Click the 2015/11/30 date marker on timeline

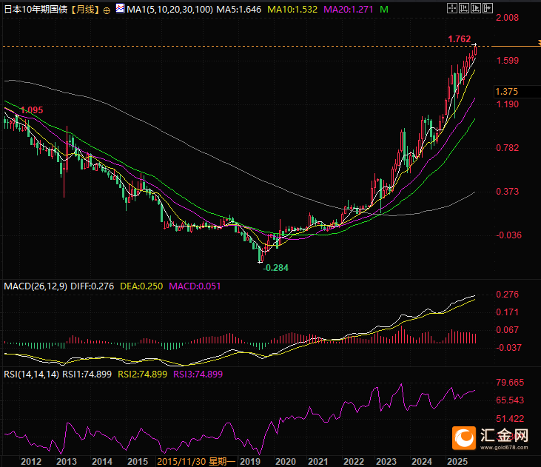coord(181,461)
